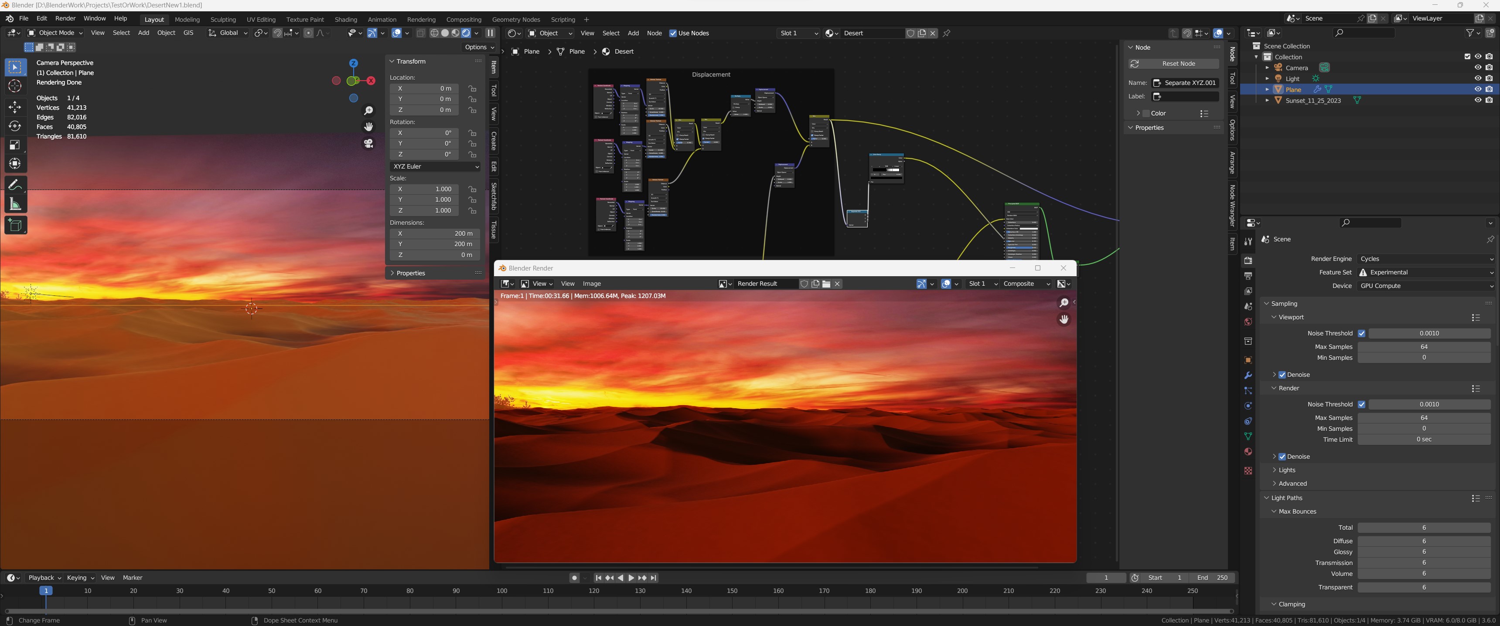Click node Label input field
Image resolution: width=1500 pixels, height=626 pixels.
(x=1185, y=97)
